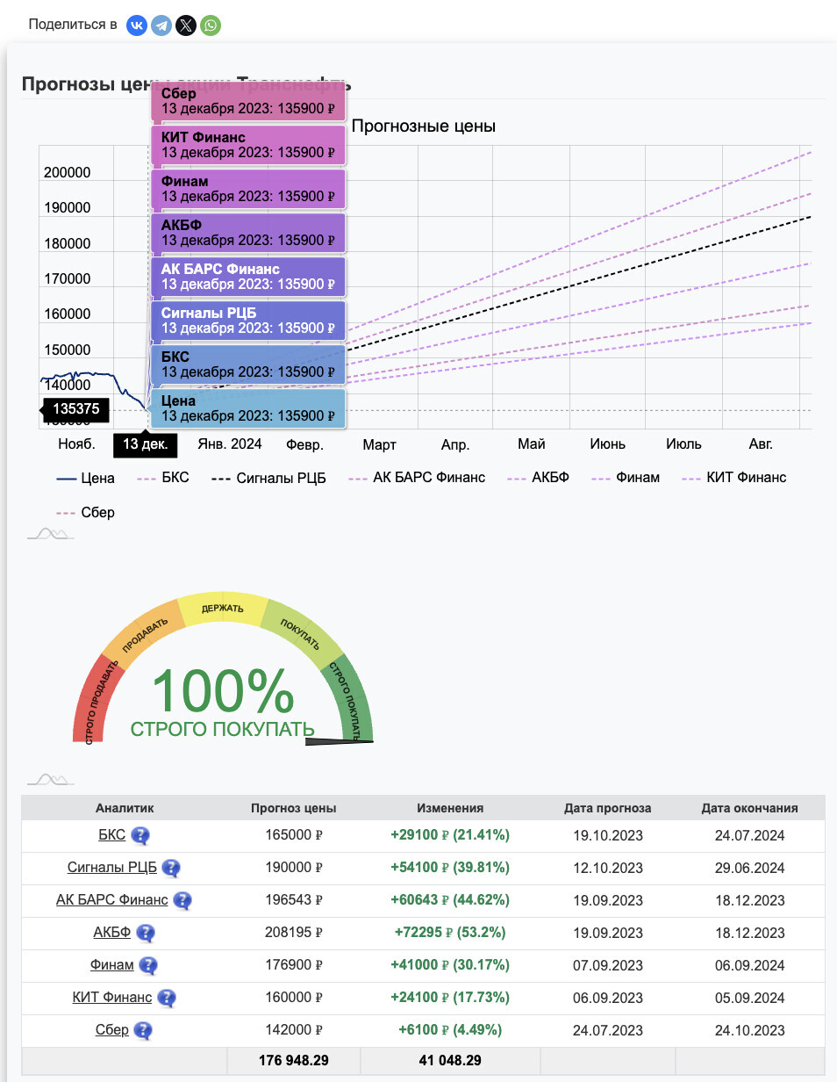
Task: Open the АК БАРС Финанс analyst link
Action: point(112,900)
